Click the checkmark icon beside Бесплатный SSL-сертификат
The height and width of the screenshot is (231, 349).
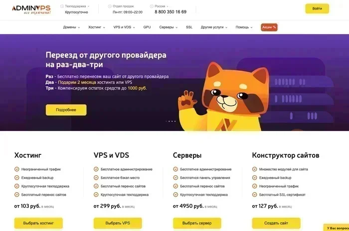(254, 195)
